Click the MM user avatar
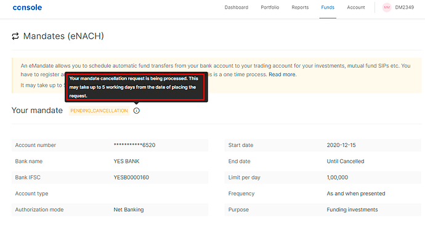 point(387,7)
